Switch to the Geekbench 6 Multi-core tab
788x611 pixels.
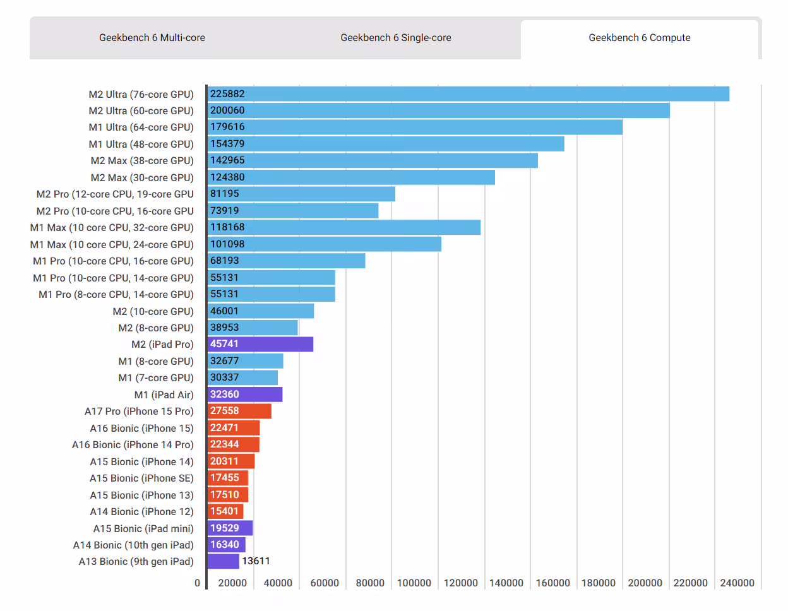coord(152,38)
